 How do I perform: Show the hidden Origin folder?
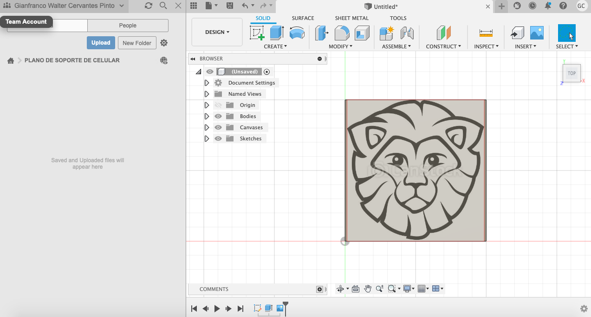coord(218,105)
